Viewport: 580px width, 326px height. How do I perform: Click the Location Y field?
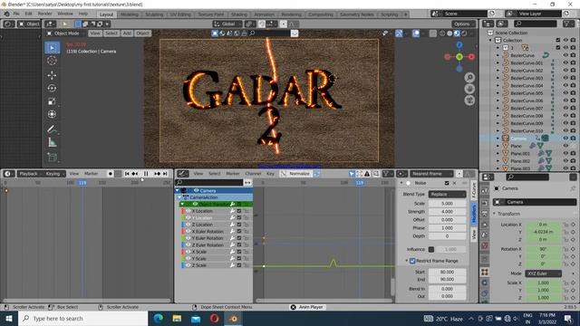point(544,232)
